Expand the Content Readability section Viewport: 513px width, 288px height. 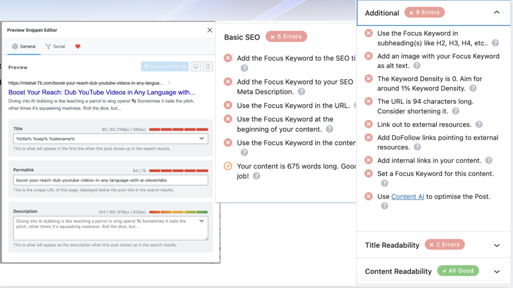[x=496, y=271]
